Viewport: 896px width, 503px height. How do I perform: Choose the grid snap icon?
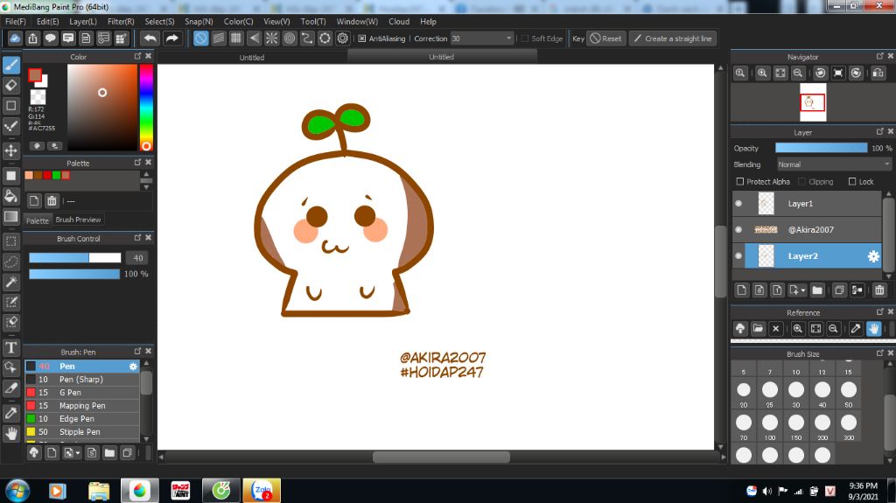(x=236, y=38)
